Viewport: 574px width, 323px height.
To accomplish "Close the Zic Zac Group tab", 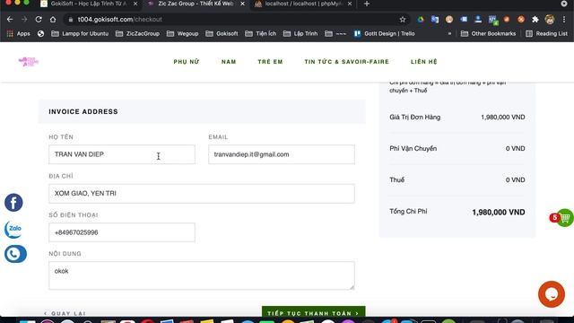I will (x=242, y=4).
